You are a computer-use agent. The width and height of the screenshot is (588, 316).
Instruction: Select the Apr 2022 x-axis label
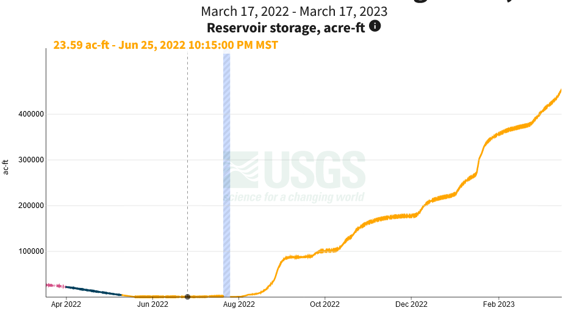pos(66,304)
